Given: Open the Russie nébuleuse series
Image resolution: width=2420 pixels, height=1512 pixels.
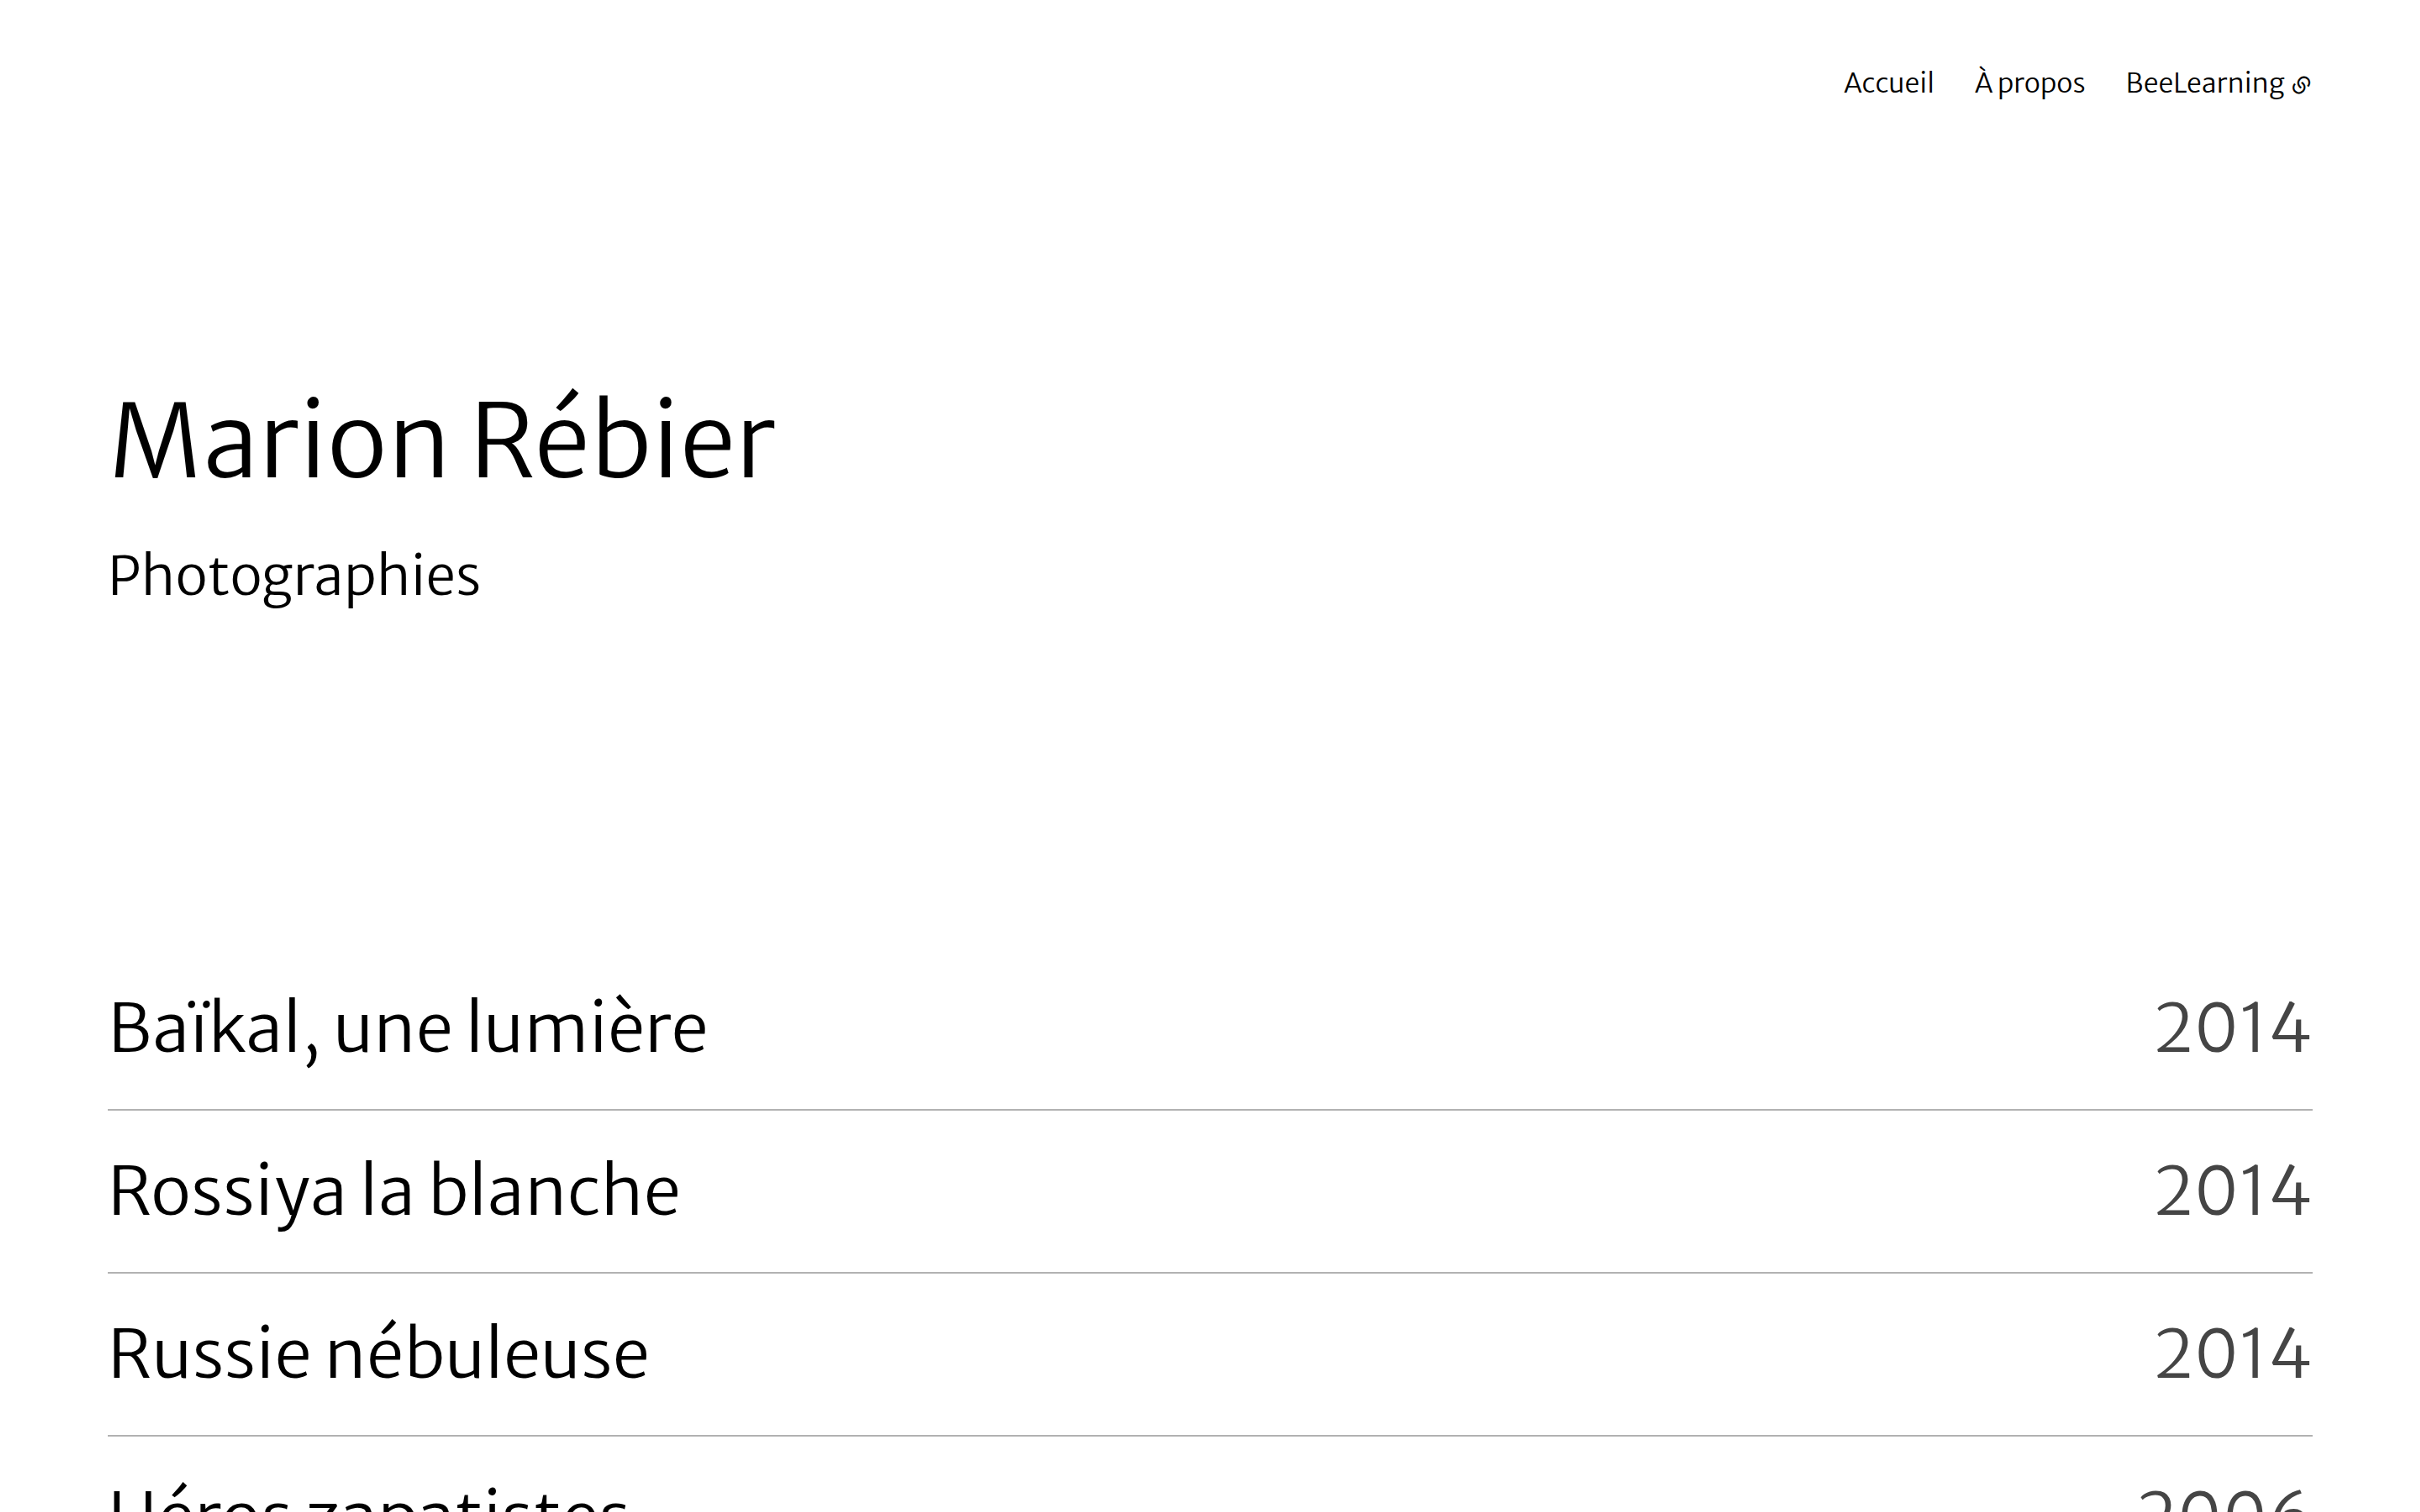Looking at the screenshot, I should tap(378, 1354).
